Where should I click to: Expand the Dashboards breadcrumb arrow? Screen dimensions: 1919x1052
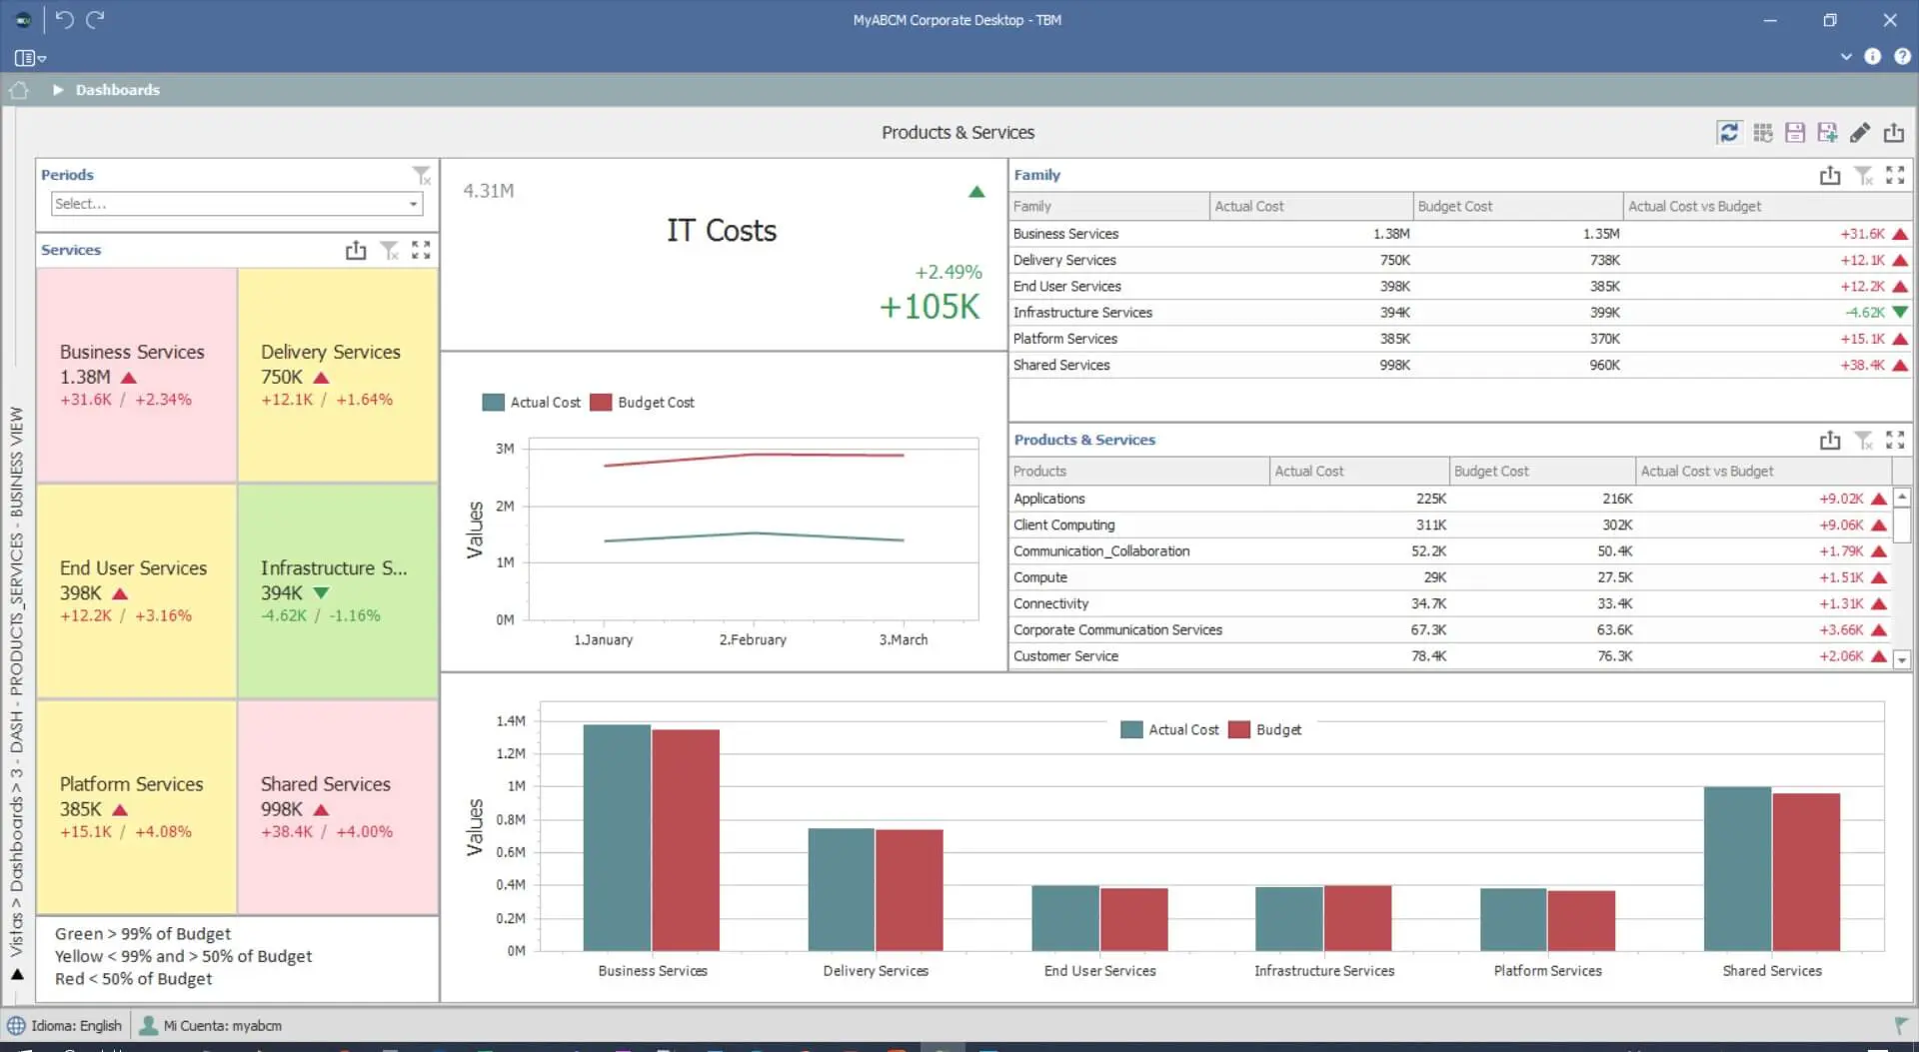click(x=58, y=90)
